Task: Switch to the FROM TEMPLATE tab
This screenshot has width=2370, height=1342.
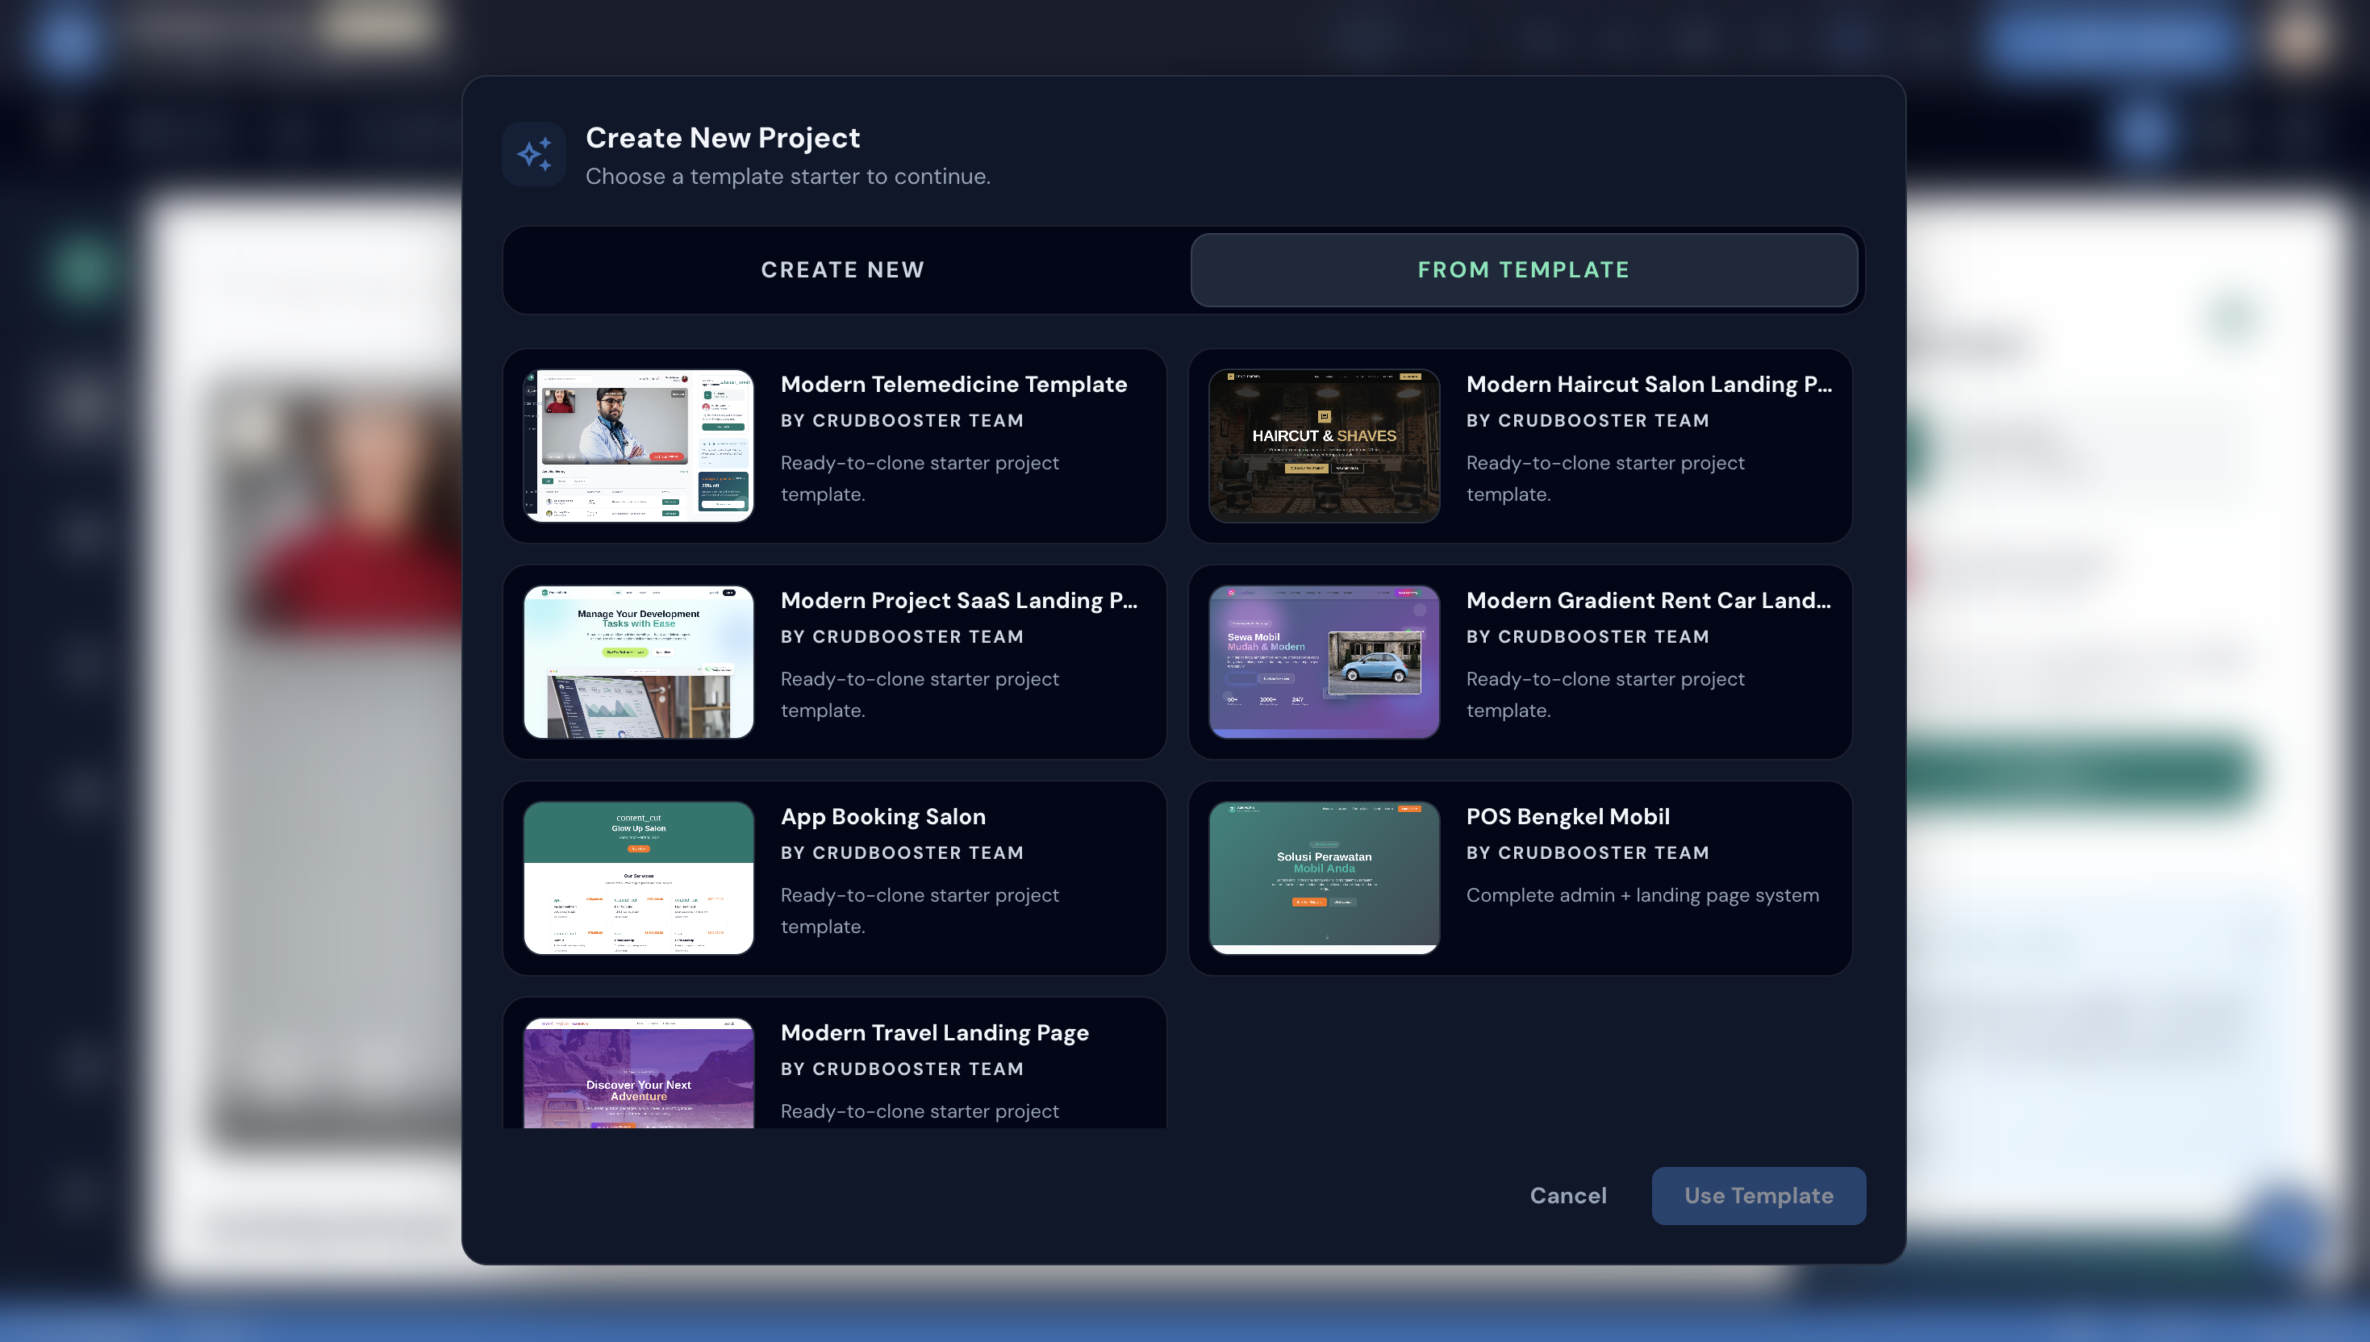Action: point(1523,269)
